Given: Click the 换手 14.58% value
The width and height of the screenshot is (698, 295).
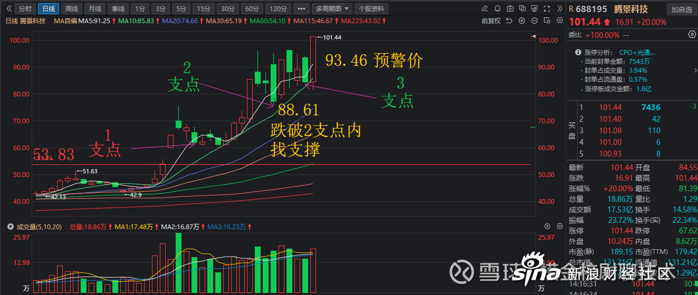Looking at the screenshot, I should coord(685,210).
